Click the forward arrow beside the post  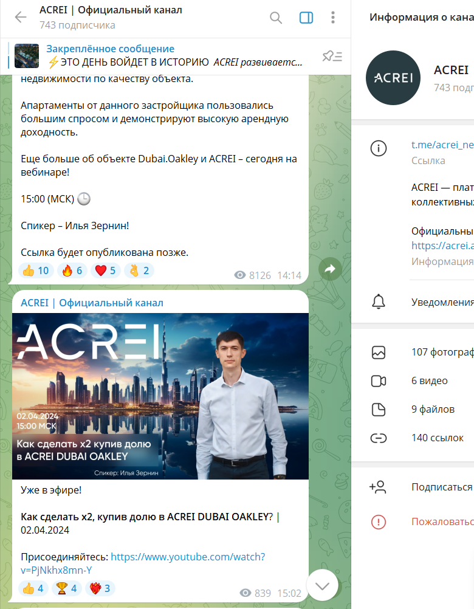point(330,269)
